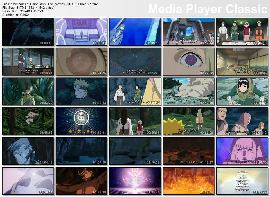Click the thumbnail at 00:18:21
The image size is (270, 197).
(28, 62)
